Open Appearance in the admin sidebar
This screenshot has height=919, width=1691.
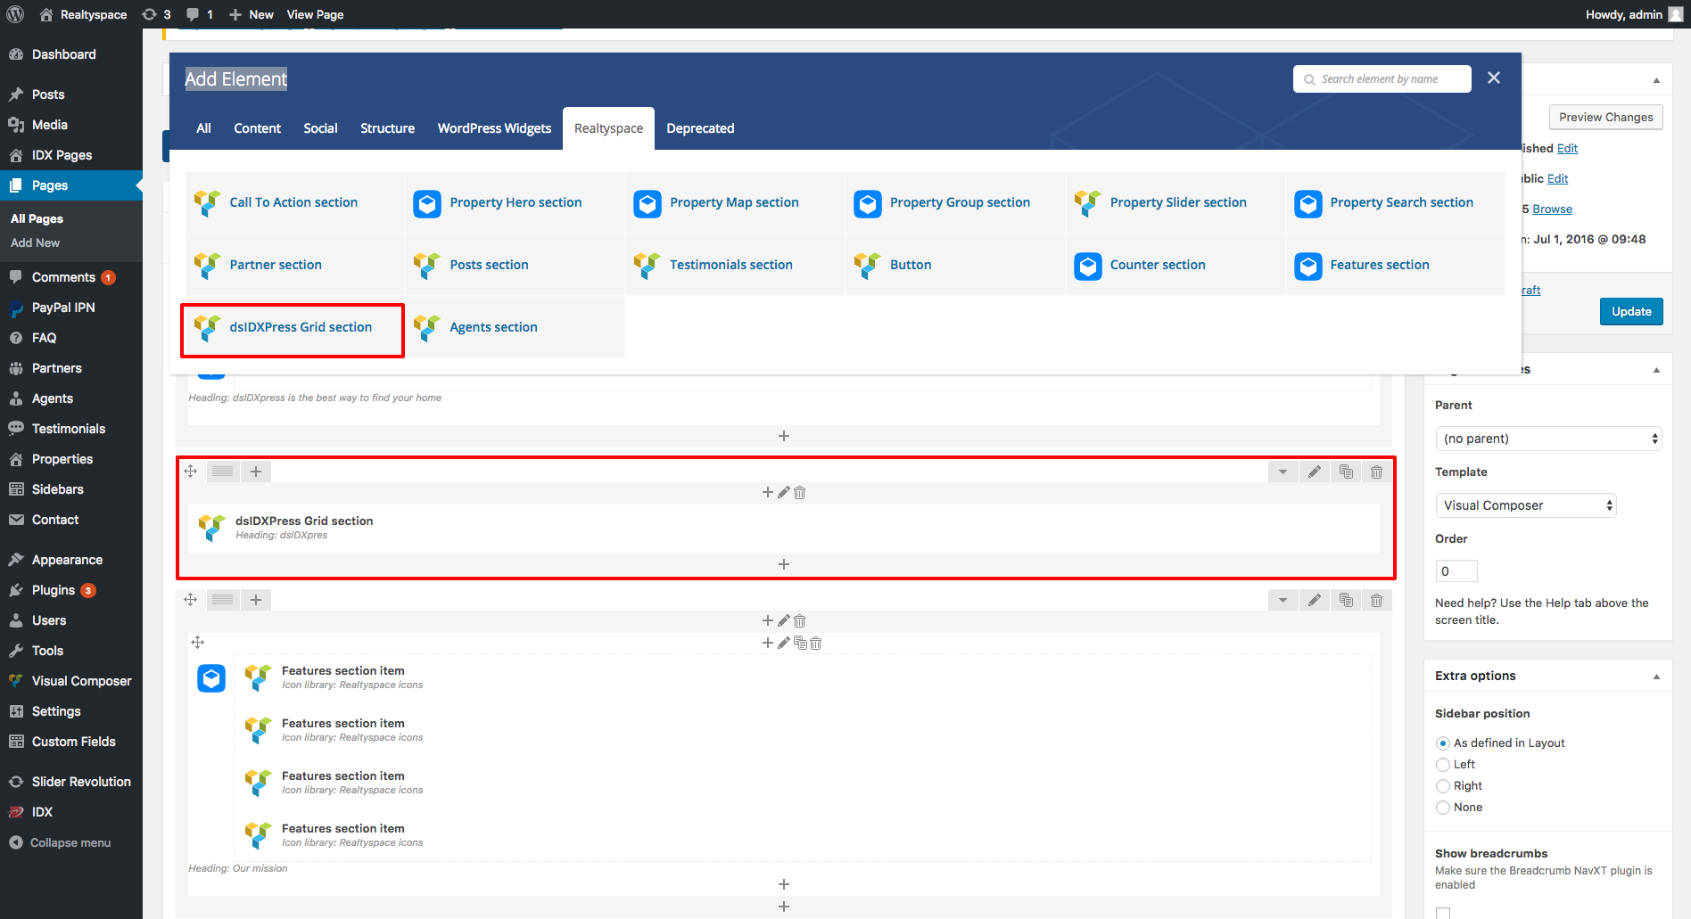pyautogui.click(x=67, y=560)
